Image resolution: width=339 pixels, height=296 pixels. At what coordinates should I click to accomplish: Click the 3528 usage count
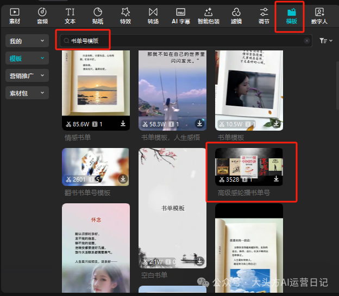(x=233, y=179)
